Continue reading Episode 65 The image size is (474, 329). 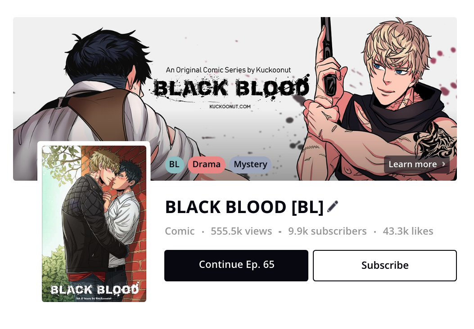pos(236,266)
